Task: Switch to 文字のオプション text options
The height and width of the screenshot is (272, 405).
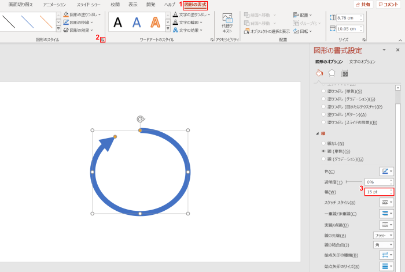Action: click(362, 62)
